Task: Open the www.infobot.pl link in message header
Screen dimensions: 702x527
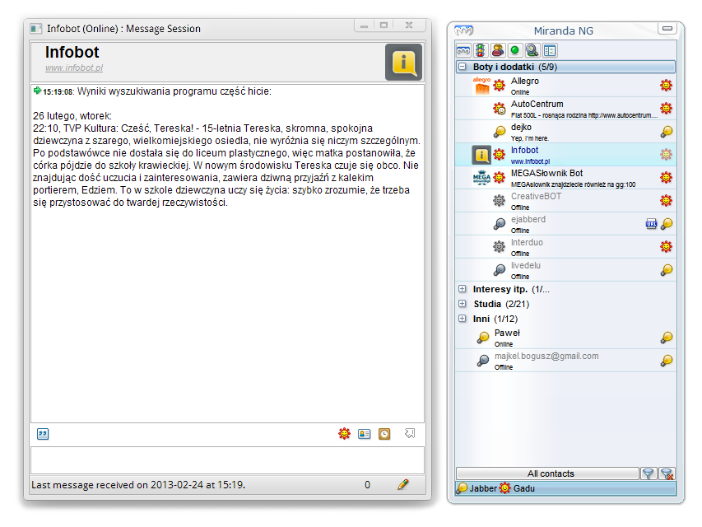Action: click(74, 68)
